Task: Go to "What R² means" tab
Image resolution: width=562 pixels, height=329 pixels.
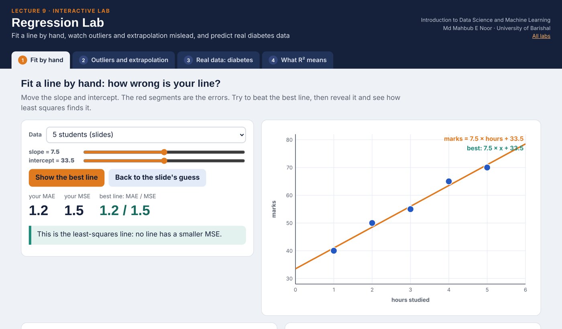Action: coord(297,60)
